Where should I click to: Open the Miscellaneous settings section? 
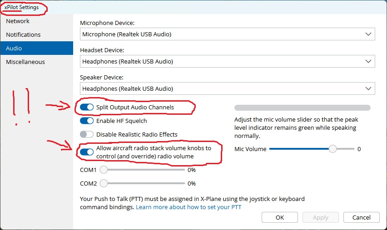tap(25, 62)
